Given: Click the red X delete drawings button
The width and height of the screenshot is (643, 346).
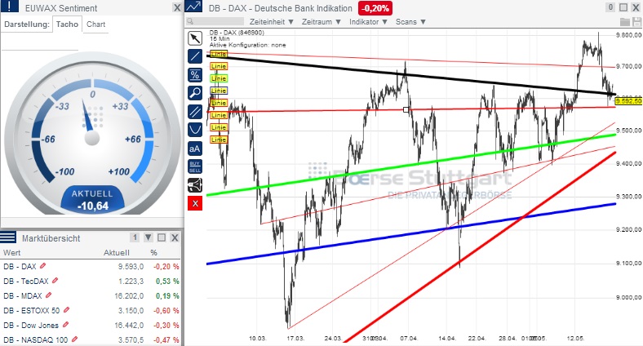Looking at the screenshot, I should 195,203.
